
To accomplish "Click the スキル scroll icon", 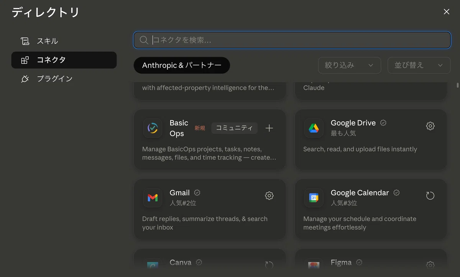I will tap(25, 41).
